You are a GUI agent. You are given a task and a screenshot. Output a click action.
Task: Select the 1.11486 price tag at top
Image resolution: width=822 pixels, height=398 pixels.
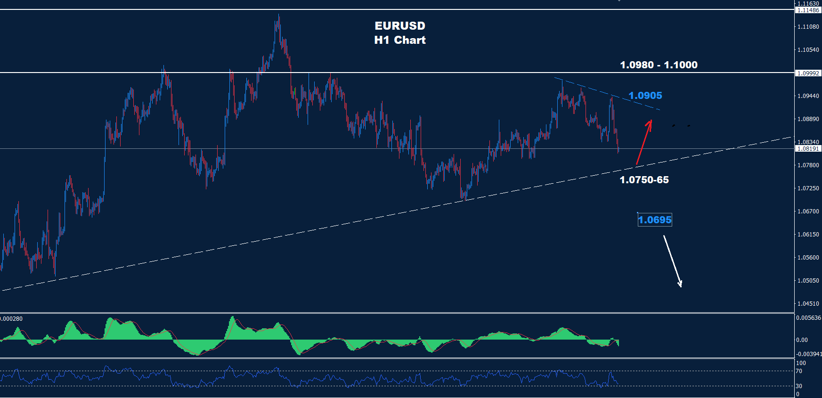808,10
